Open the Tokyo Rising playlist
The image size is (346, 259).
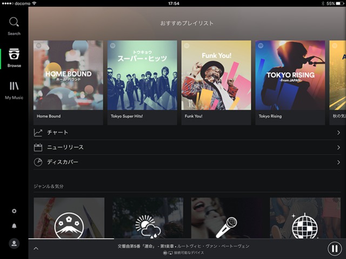tap(290, 75)
